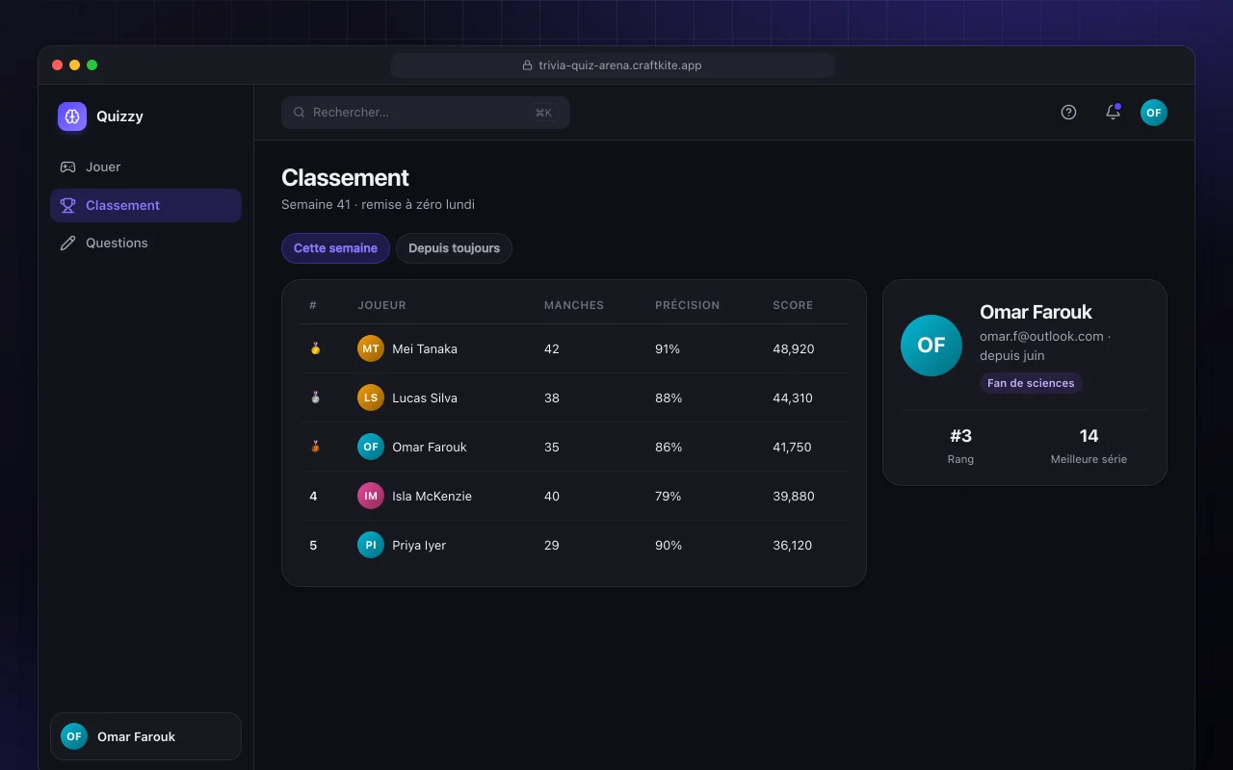Click the #3 Rang stat
Viewport: 1233px width, 770px height.
(960, 447)
